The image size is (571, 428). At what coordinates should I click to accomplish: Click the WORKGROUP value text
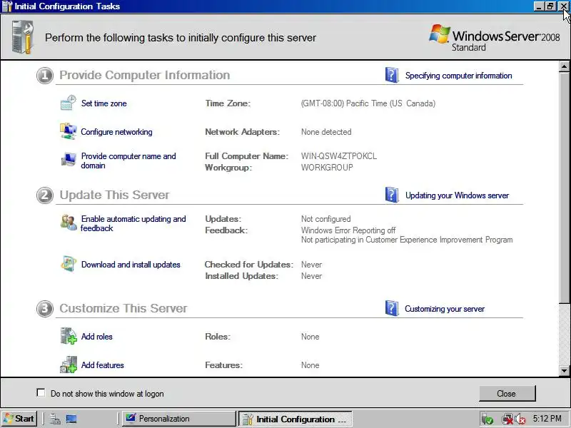(327, 168)
